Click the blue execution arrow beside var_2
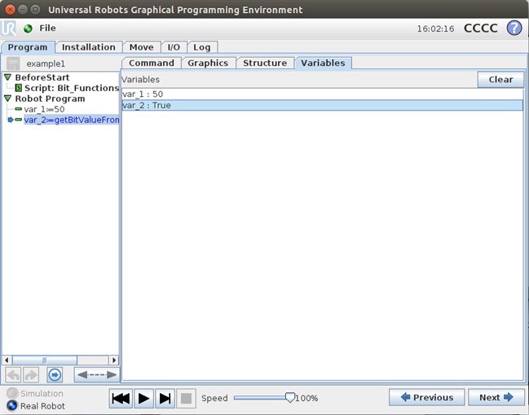The image size is (529, 415). (11, 120)
